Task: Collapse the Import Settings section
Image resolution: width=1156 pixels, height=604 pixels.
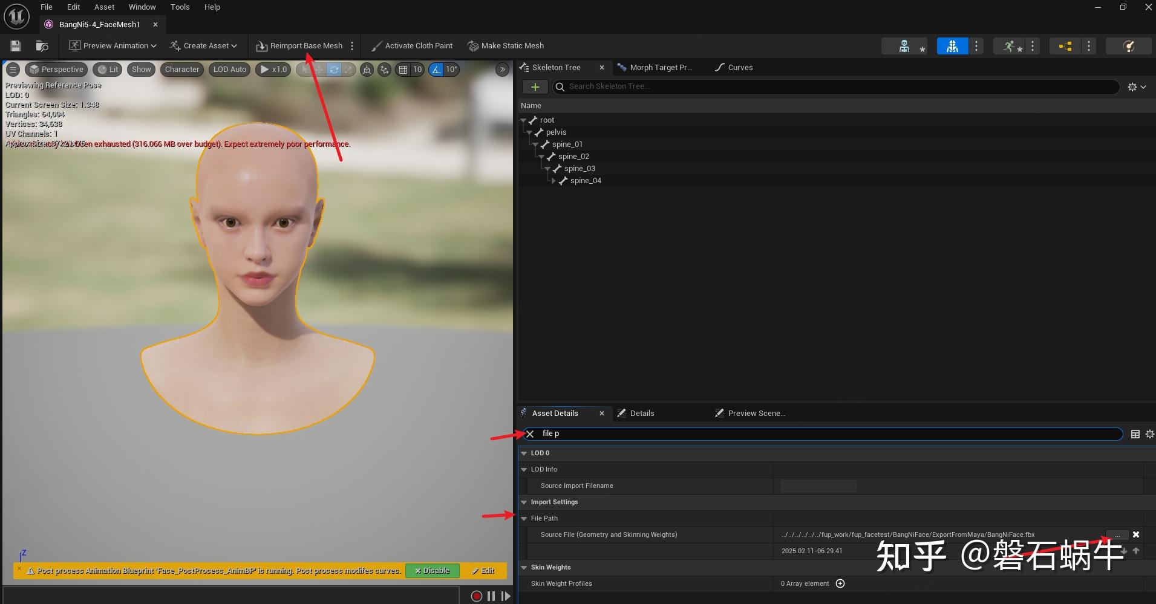Action: point(524,502)
